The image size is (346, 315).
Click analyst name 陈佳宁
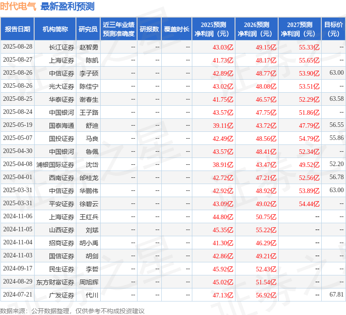[x=89, y=86]
